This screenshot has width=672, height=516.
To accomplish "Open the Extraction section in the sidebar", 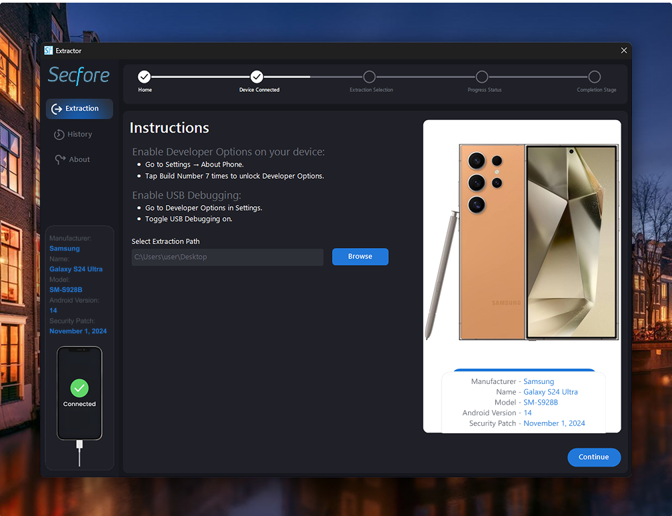I will coord(79,109).
